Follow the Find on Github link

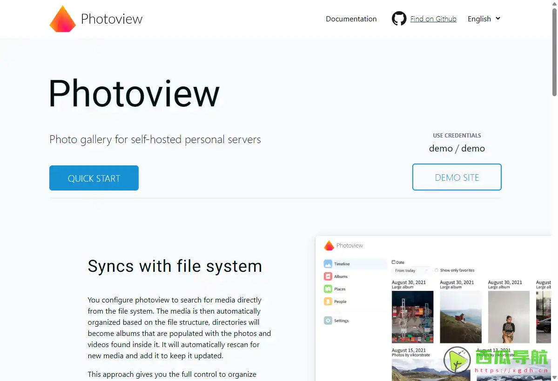433,19
